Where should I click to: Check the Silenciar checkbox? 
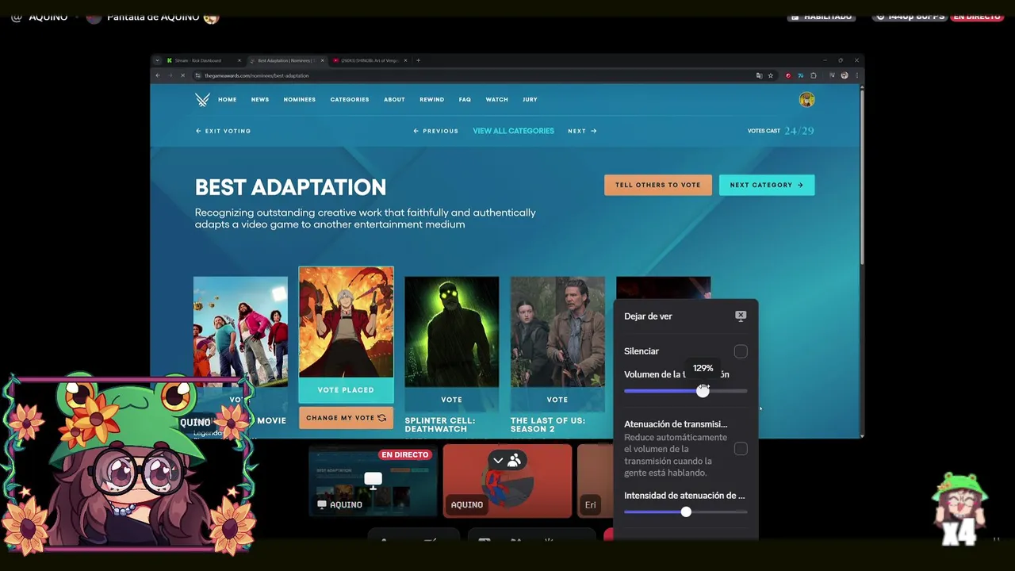point(741,351)
